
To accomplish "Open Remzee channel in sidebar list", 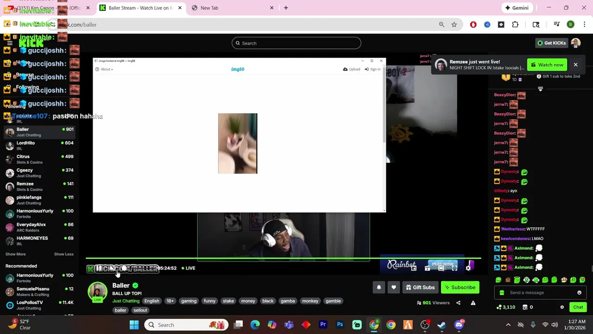I will coord(39,186).
